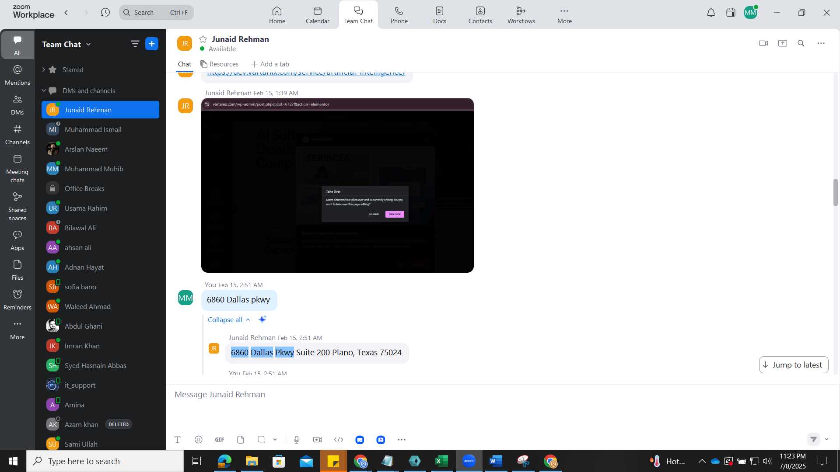This screenshot has height=472, width=840.
Task: Toggle text formatting in composer
Action: 178,440
